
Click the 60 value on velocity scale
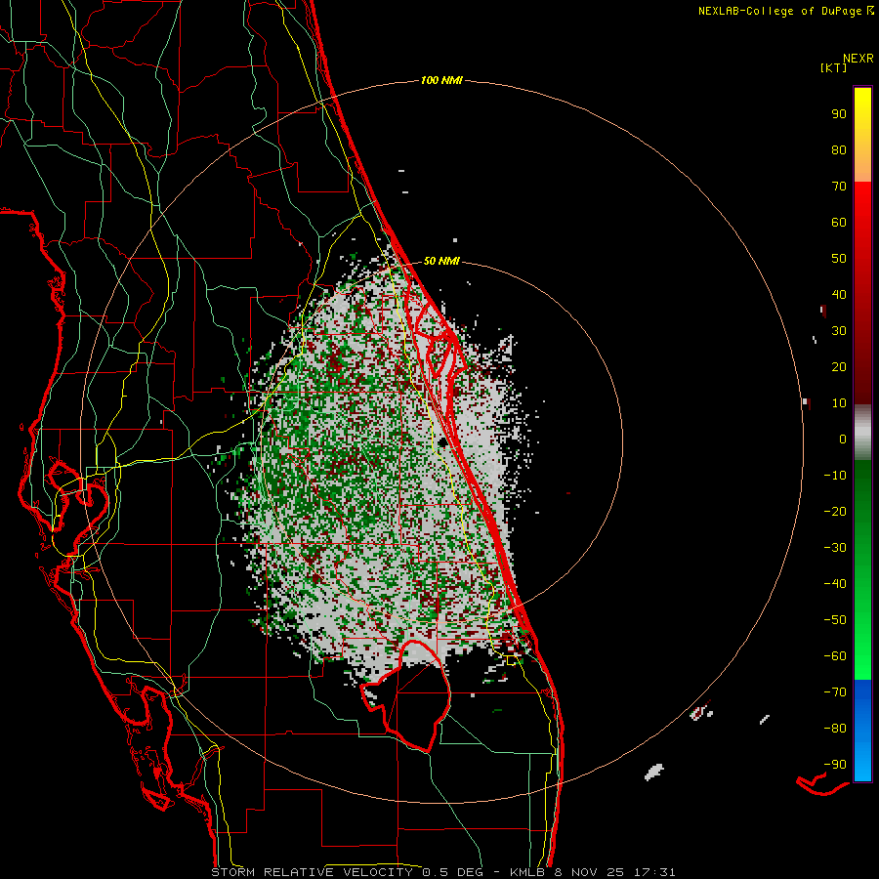[x=839, y=223]
